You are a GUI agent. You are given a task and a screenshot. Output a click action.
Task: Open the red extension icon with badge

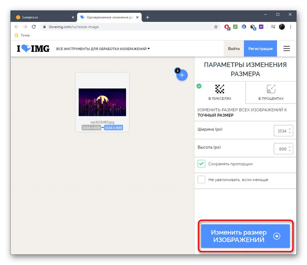click(x=227, y=27)
